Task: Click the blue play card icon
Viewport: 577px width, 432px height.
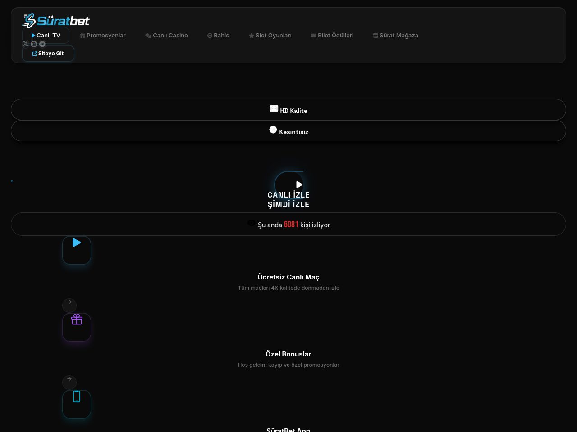Action: [77, 250]
